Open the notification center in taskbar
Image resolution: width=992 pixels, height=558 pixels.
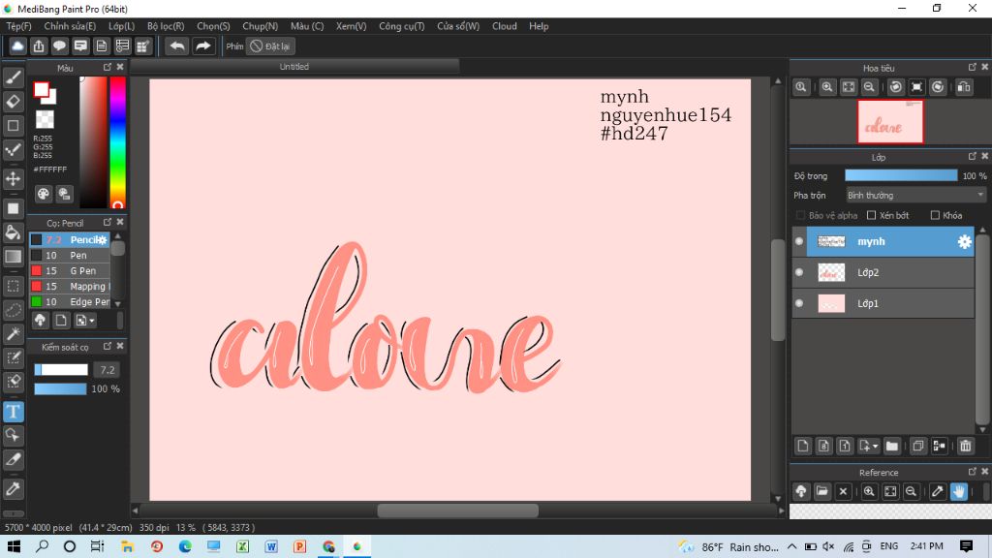[x=966, y=546]
